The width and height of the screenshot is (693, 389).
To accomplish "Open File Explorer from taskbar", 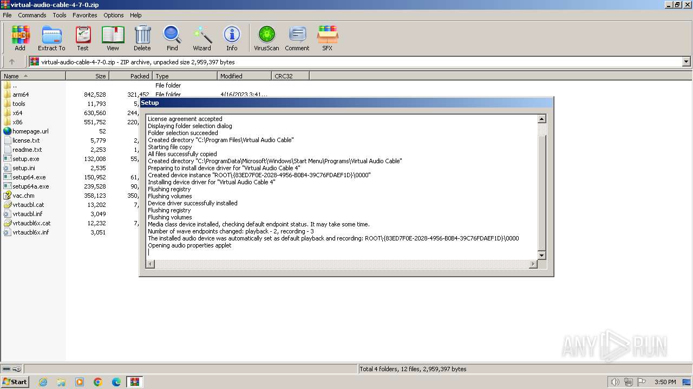I will (61, 382).
